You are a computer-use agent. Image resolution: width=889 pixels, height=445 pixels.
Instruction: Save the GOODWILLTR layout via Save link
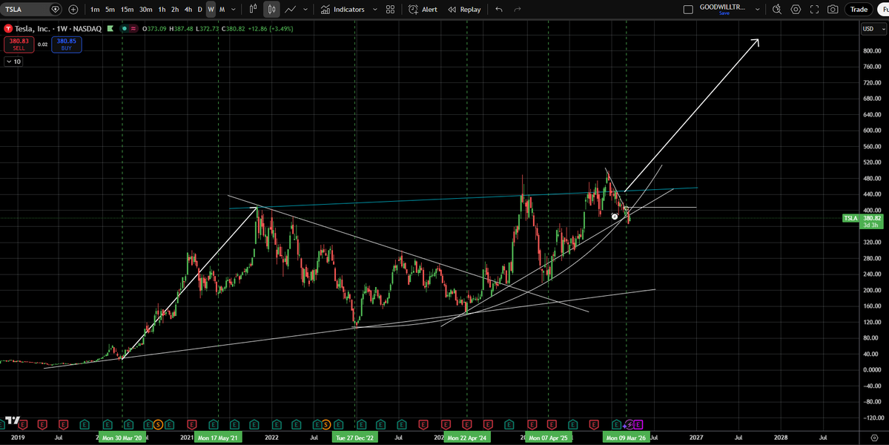pyautogui.click(x=724, y=13)
